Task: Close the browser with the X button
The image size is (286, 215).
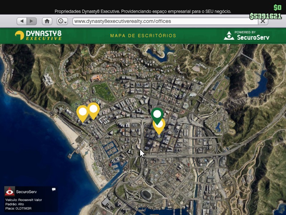Action: coord(263,21)
